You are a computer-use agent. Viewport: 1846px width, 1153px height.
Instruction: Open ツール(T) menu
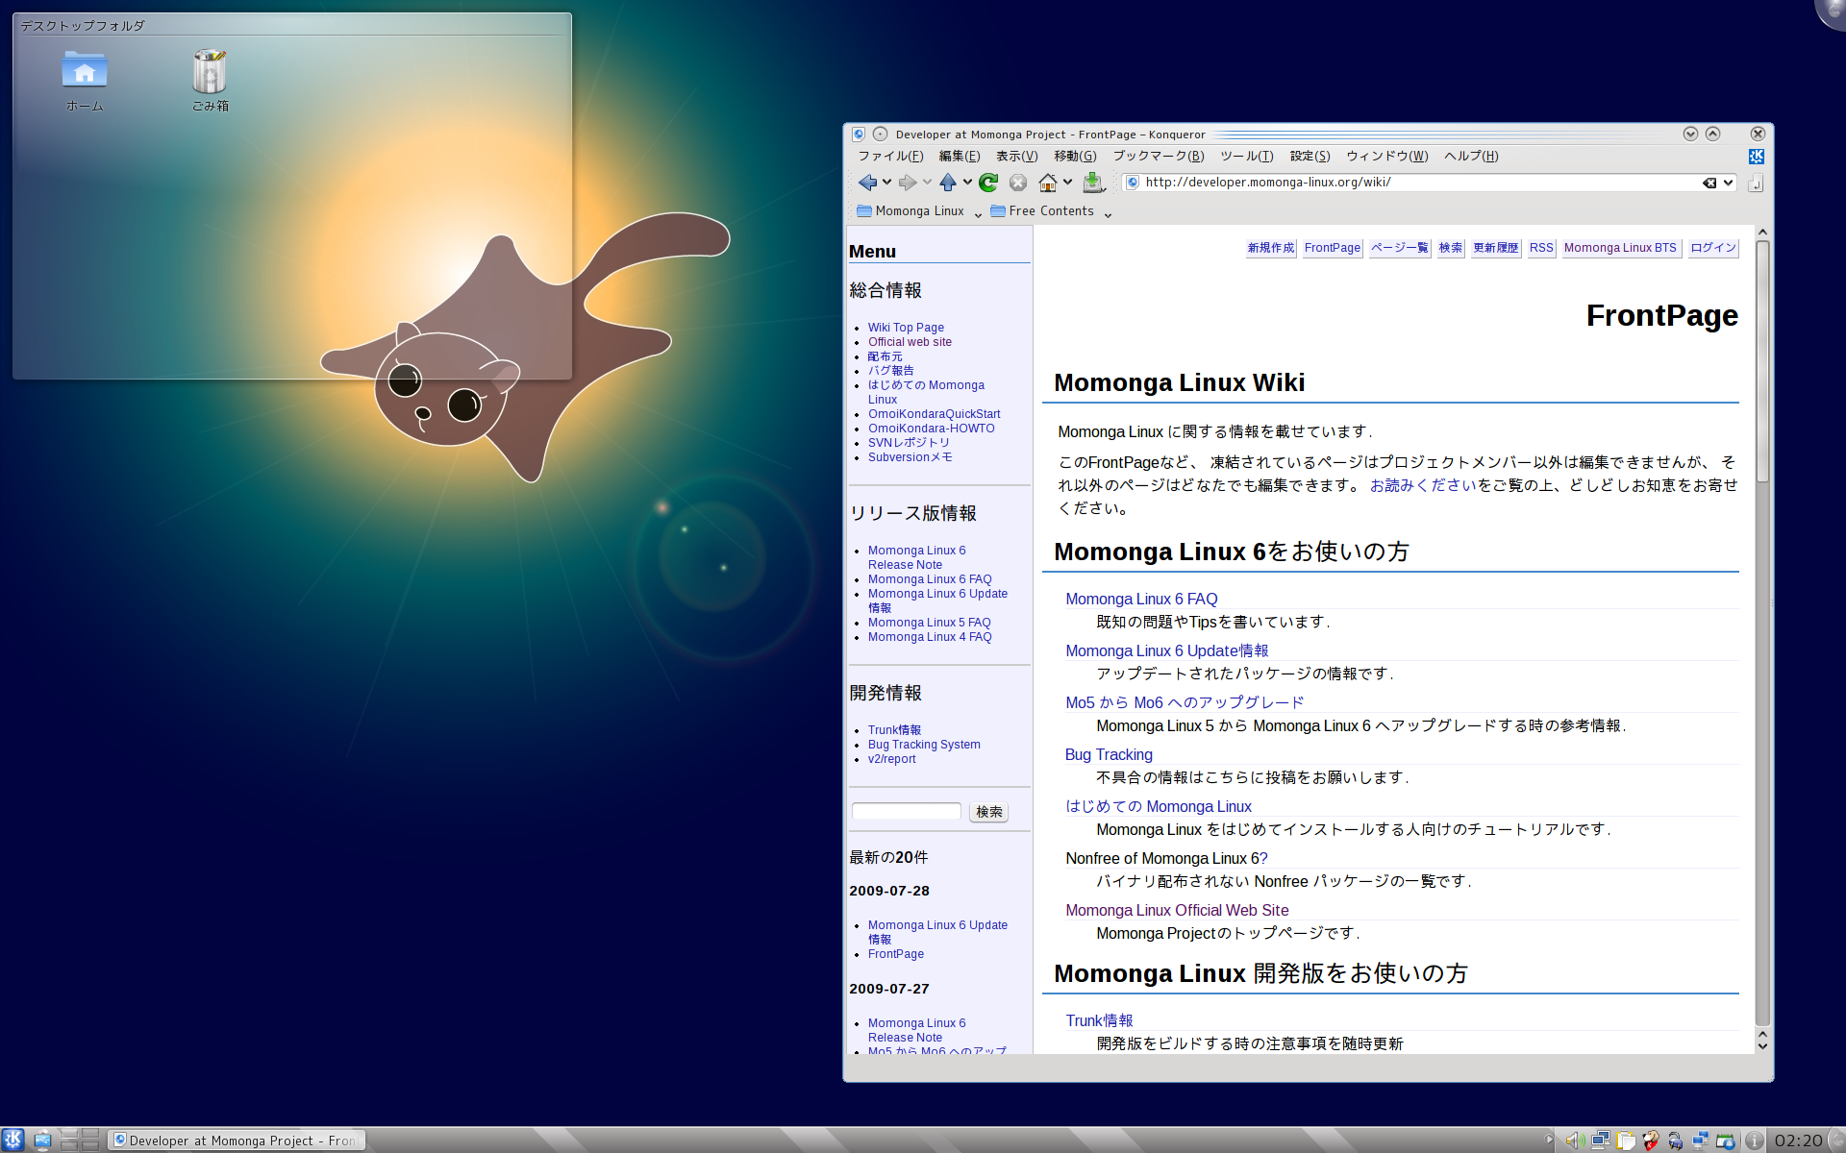[1246, 157]
